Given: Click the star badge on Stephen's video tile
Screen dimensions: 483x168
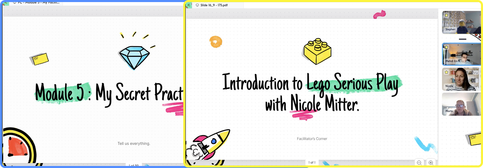Looking at the screenshot, I should point(447,15).
